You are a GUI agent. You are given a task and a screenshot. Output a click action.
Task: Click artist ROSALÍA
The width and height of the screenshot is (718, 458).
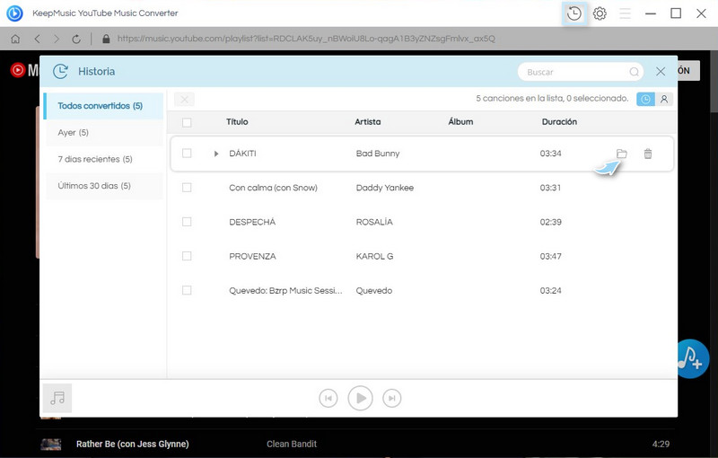pyautogui.click(x=374, y=222)
